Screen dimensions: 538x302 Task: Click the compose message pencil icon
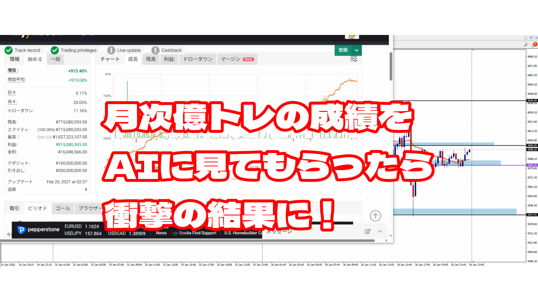368,231
